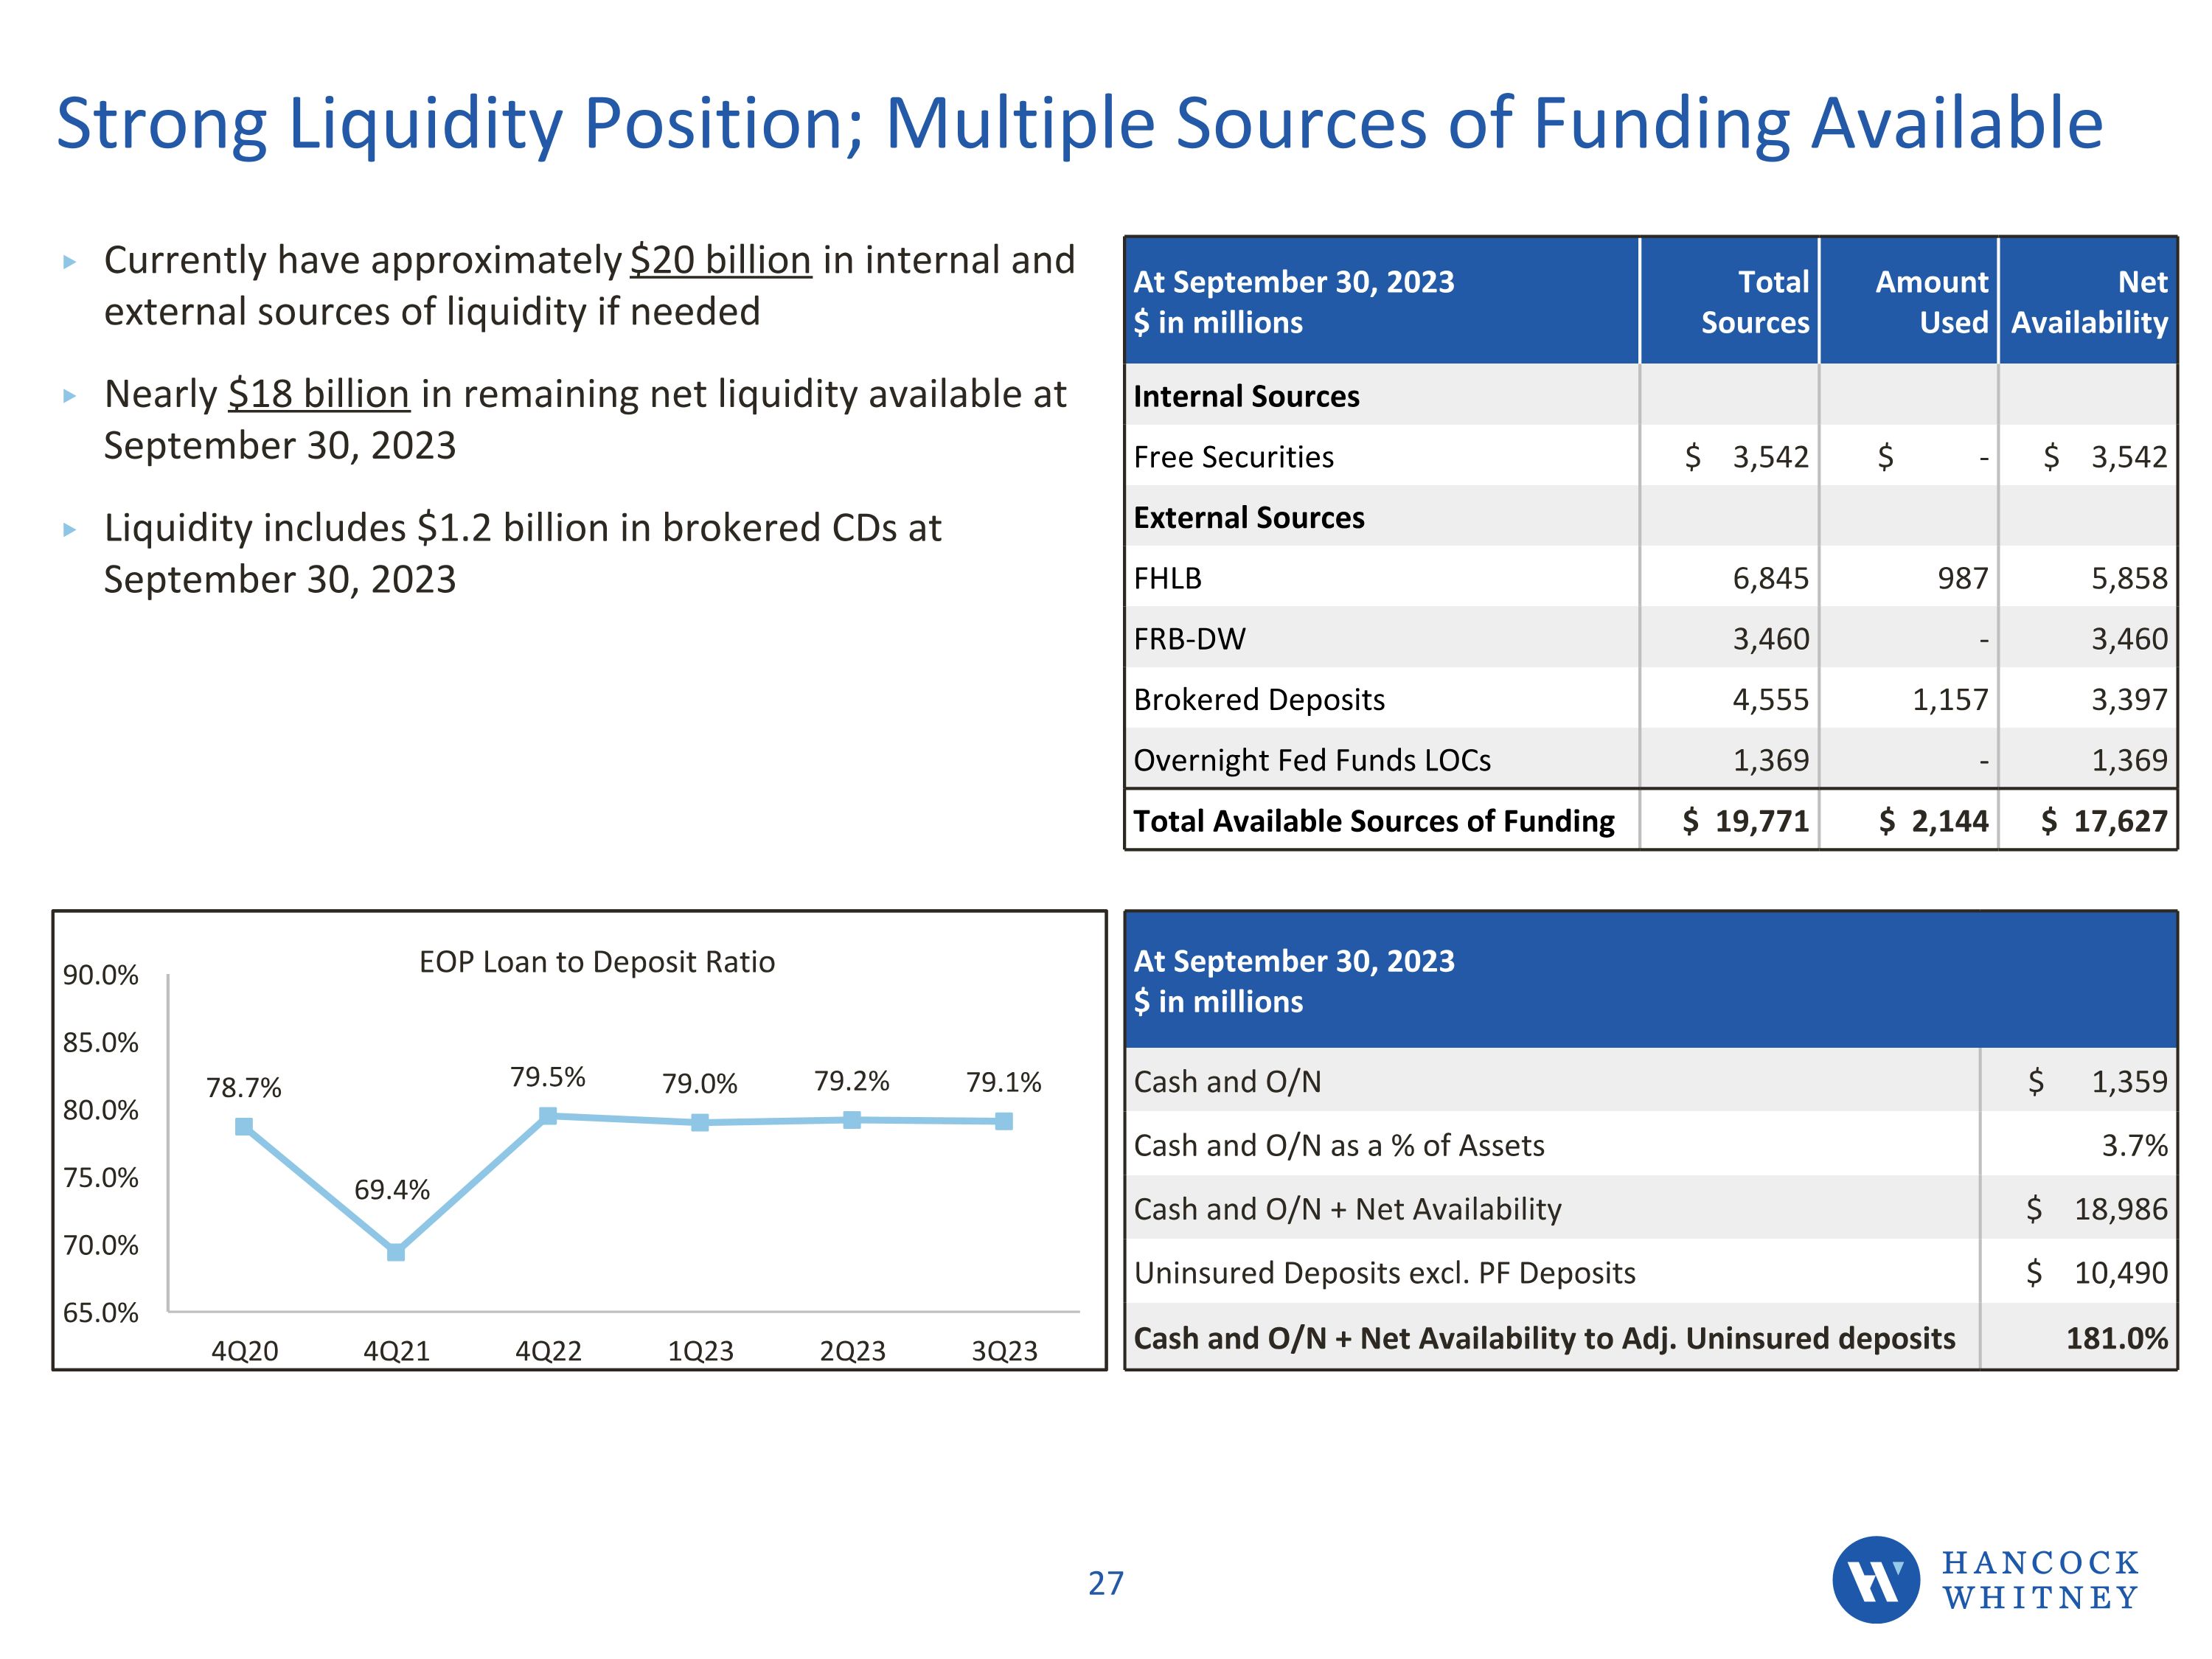The width and height of the screenshot is (2212, 1659).
Task: Click the 4Q21 data point marker at 69.4%
Action: pyautogui.click(x=396, y=1252)
